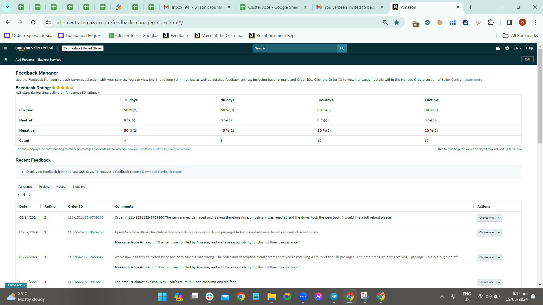Viewport: 543px width, 305px height.
Task: Open order ID 111-1521152-6709860
Action: coord(86,217)
